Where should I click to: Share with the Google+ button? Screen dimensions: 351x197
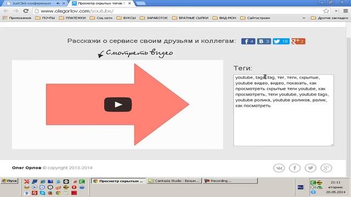[x=298, y=42]
